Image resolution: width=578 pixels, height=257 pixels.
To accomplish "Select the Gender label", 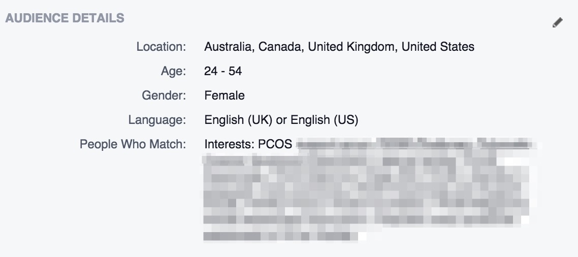I will (x=164, y=95).
